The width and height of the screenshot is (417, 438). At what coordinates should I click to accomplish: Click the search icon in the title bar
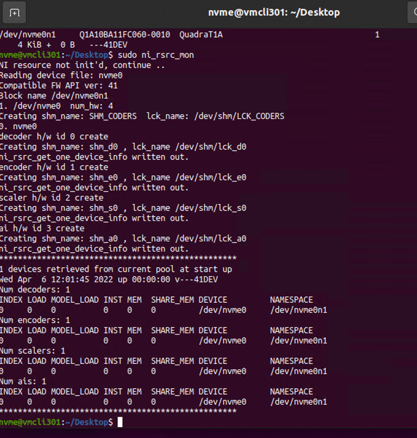[414, 13]
